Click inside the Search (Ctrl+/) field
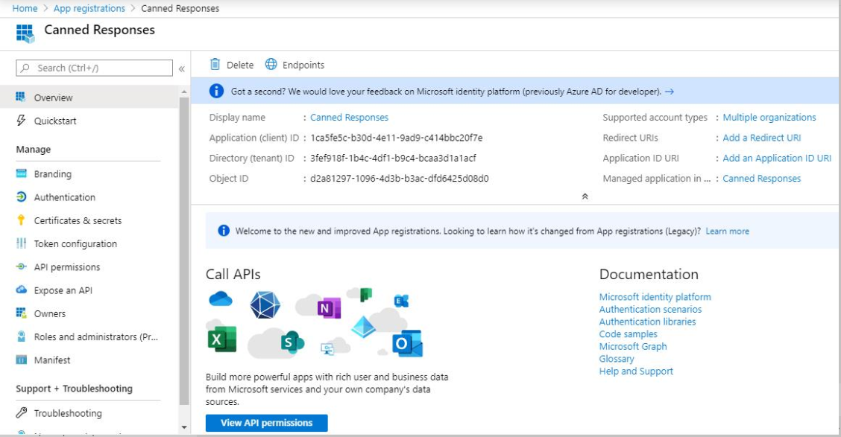 tap(95, 68)
